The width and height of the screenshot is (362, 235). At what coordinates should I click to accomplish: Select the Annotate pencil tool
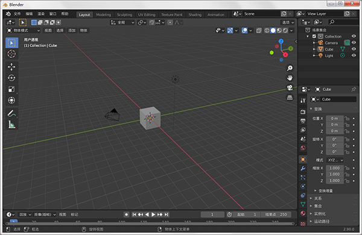[11, 113]
